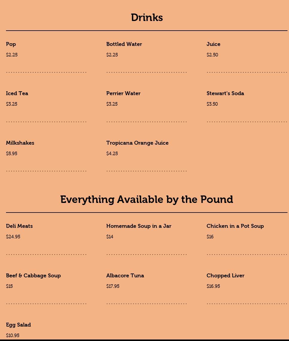
Task: Select Chicken in a Pot Soup
Action: (235, 226)
